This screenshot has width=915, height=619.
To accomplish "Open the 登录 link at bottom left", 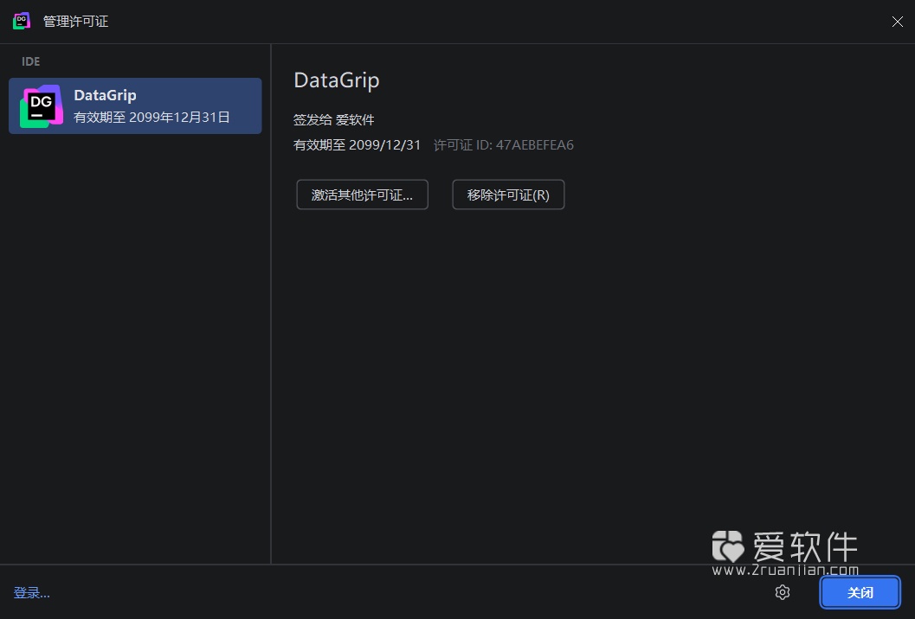I will coord(31,593).
